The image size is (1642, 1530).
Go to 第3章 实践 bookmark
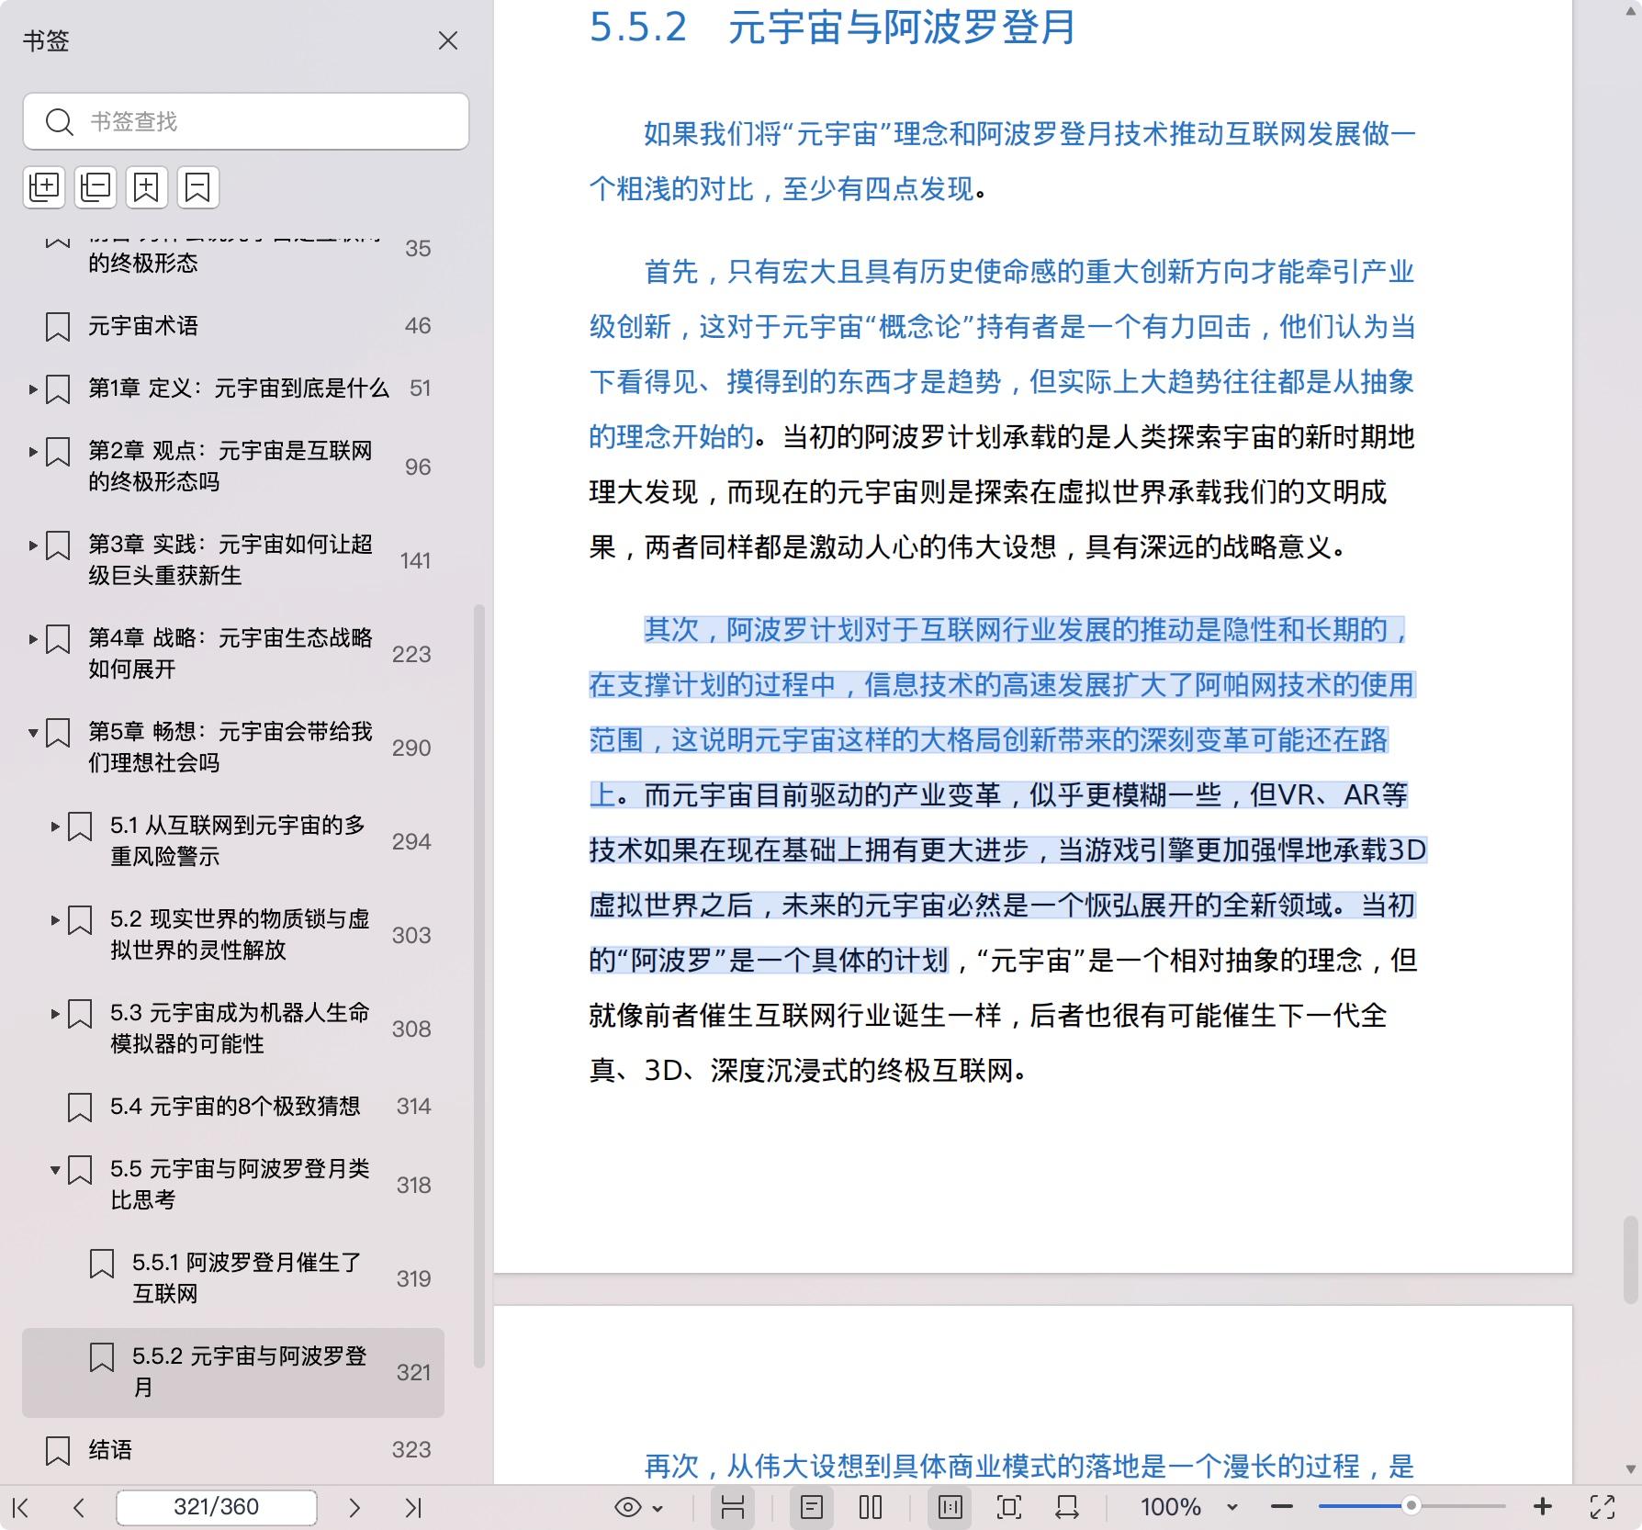pos(231,560)
